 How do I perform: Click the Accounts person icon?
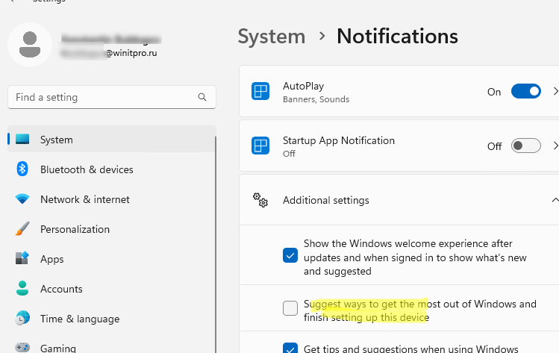(x=22, y=289)
